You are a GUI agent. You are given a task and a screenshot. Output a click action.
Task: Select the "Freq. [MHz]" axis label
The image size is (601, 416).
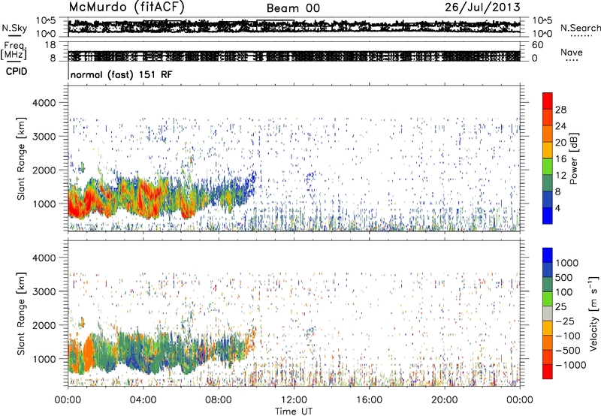[x=14, y=51]
